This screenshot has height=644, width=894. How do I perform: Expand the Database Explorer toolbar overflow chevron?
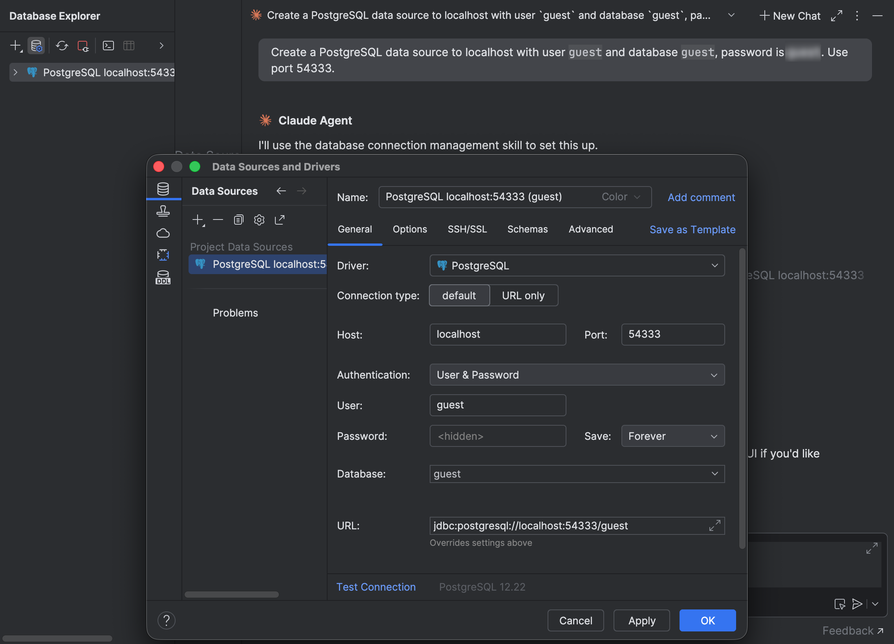coord(161,46)
